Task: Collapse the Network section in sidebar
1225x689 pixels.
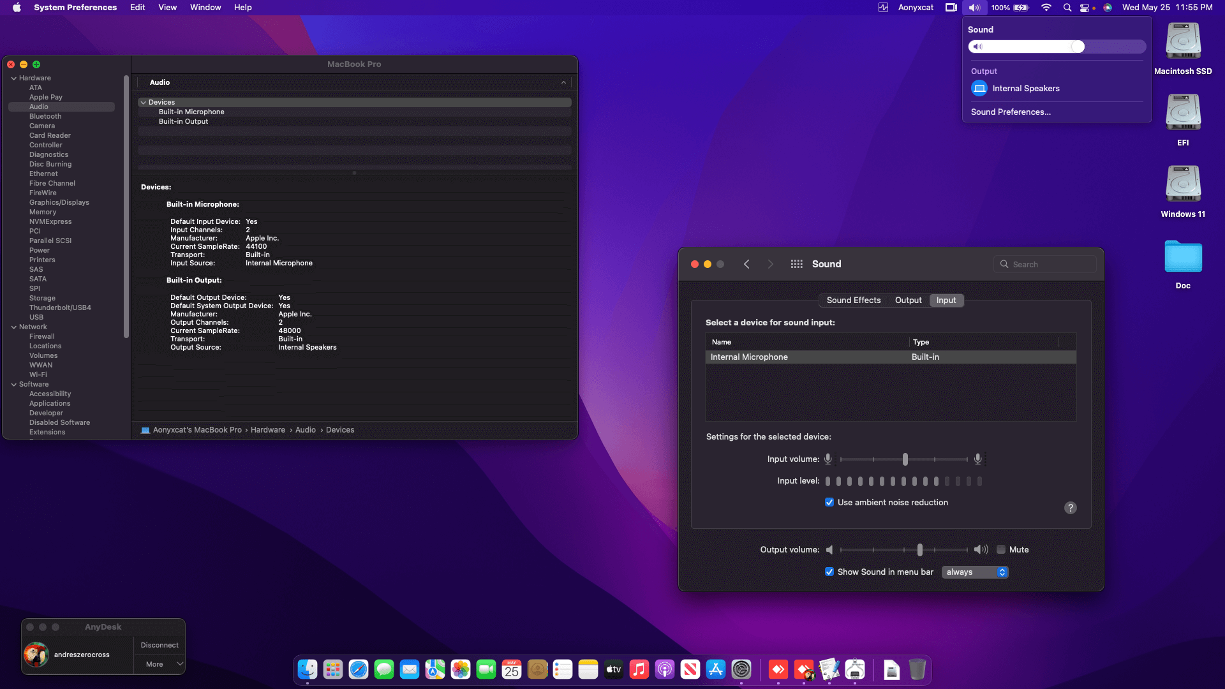Action: pos(14,327)
